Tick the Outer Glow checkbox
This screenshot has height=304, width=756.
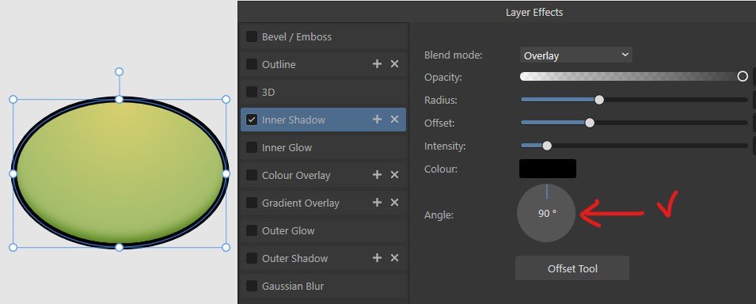[252, 230]
